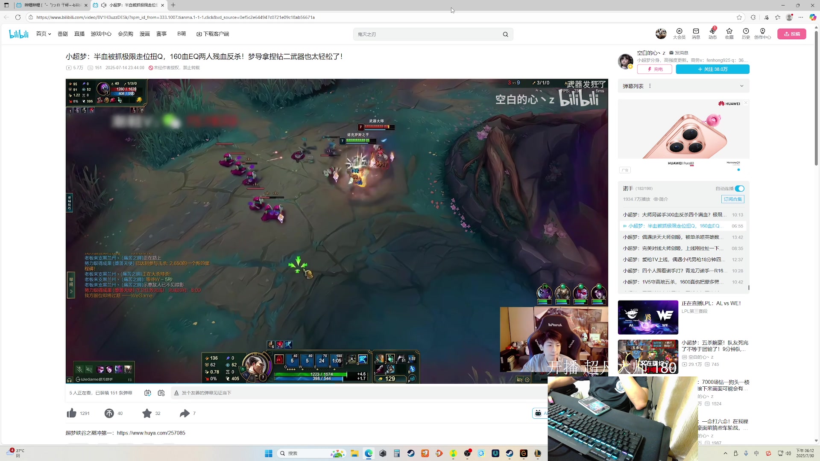Switch to the first browser tab
Screen dimensions: 820x461
point(52,5)
